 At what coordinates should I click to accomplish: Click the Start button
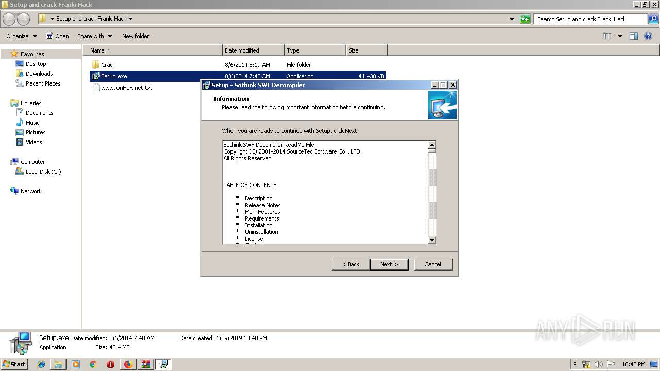pyautogui.click(x=14, y=364)
